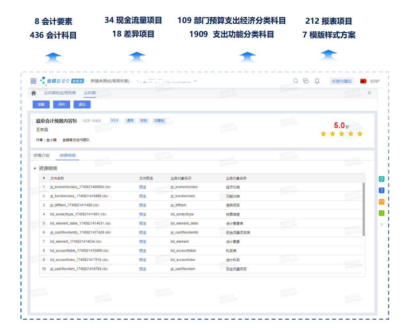The width and height of the screenshot is (408, 328).
Task: Click the 新建库测试(每周恢复) database label
Action: point(110,81)
